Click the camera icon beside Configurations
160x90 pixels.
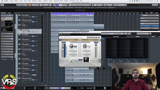27,5
